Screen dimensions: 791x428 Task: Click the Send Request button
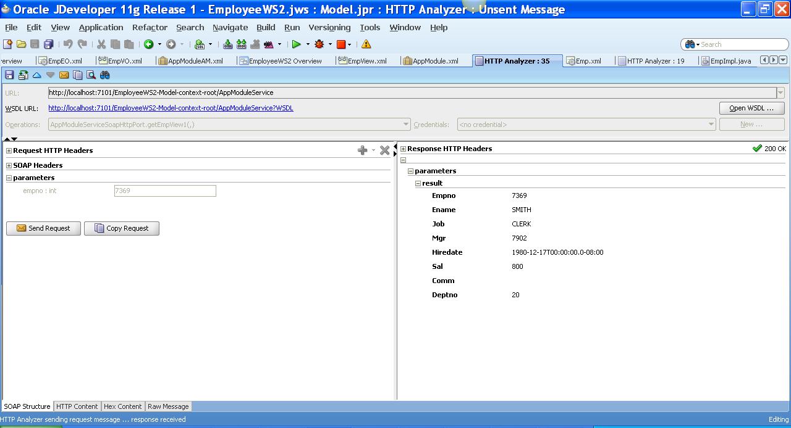(43, 228)
